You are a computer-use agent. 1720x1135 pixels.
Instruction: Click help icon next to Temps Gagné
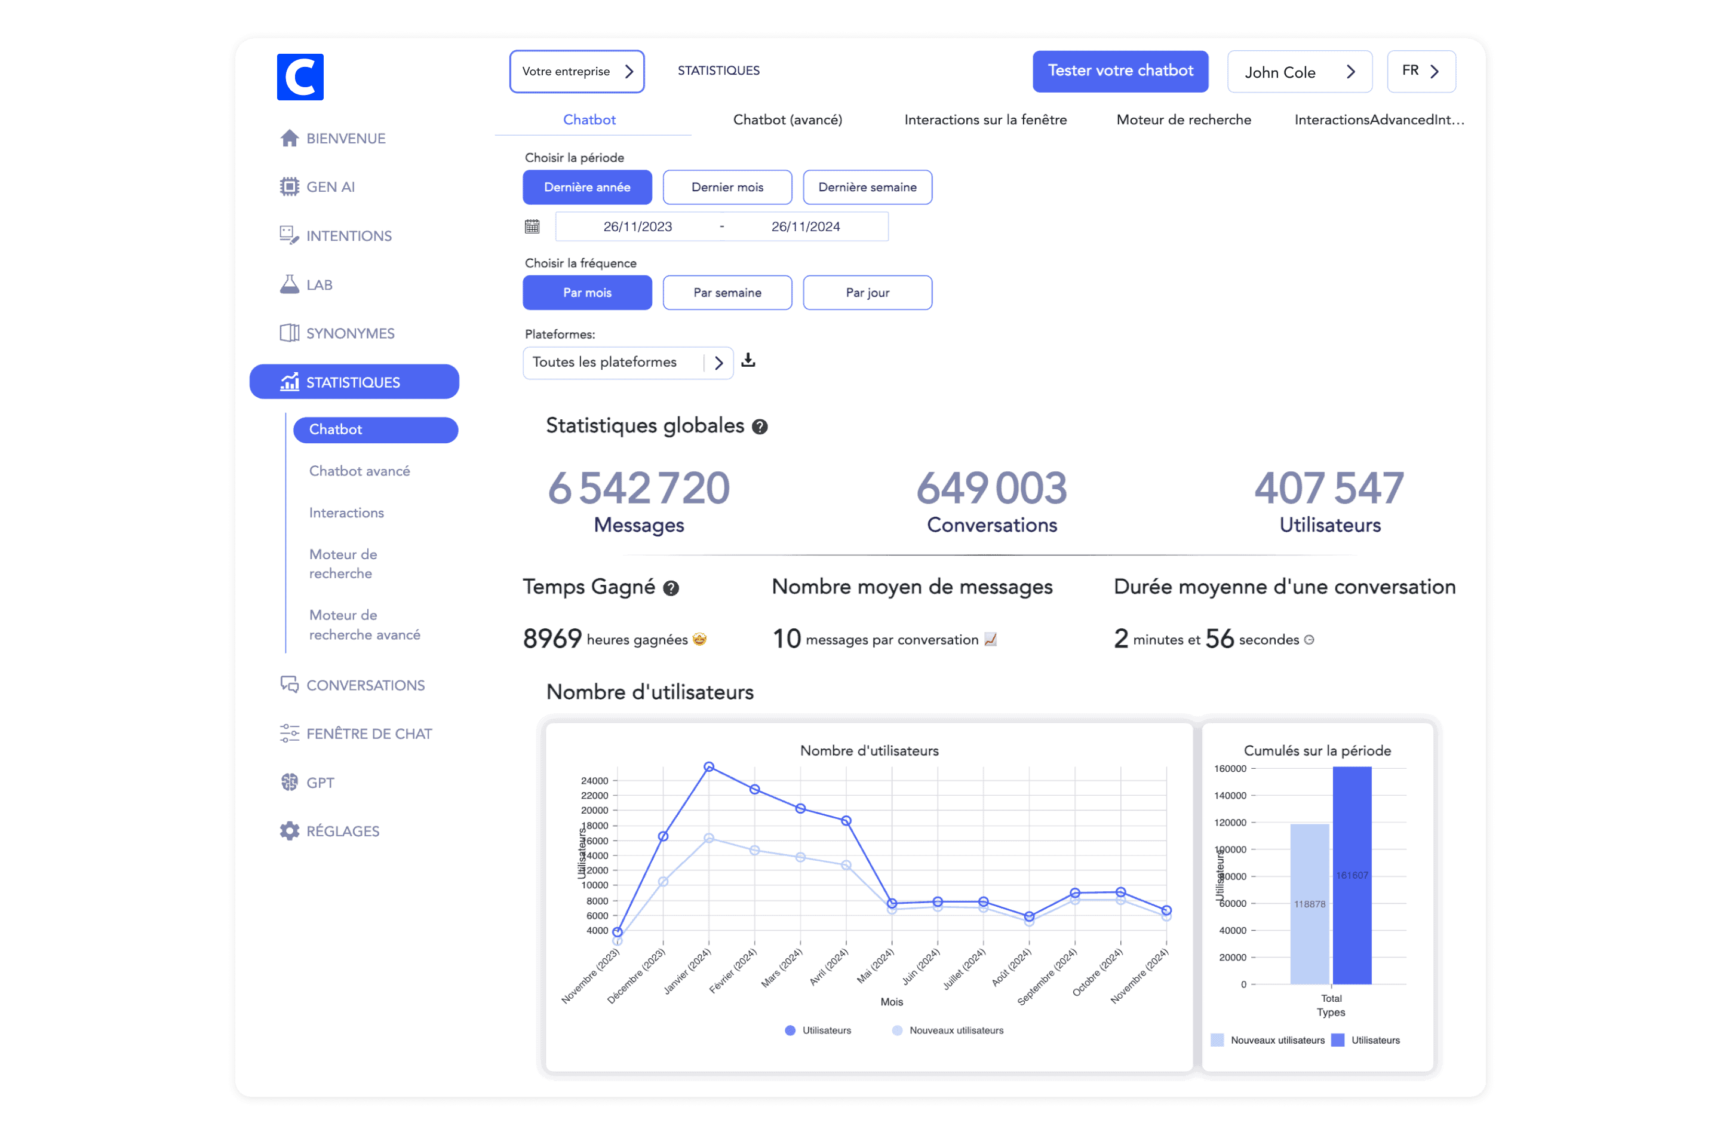click(x=671, y=588)
